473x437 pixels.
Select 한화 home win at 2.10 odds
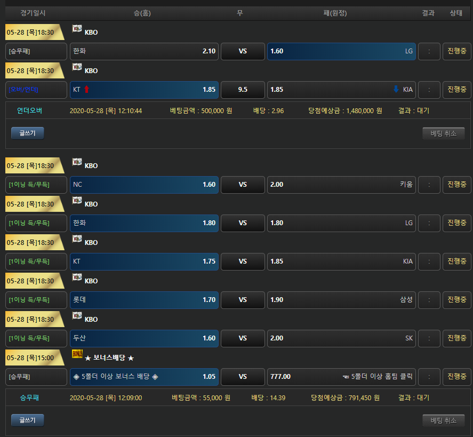(144, 51)
